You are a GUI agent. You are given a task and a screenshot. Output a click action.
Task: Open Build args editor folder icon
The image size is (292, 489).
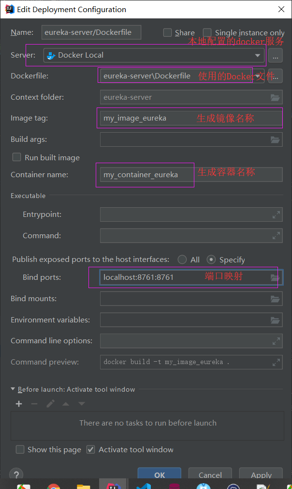pyautogui.click(x=275, y=140)
